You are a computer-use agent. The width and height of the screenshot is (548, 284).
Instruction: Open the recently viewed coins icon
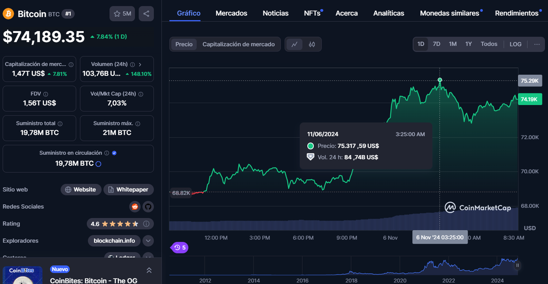click(x=179, y=247)
